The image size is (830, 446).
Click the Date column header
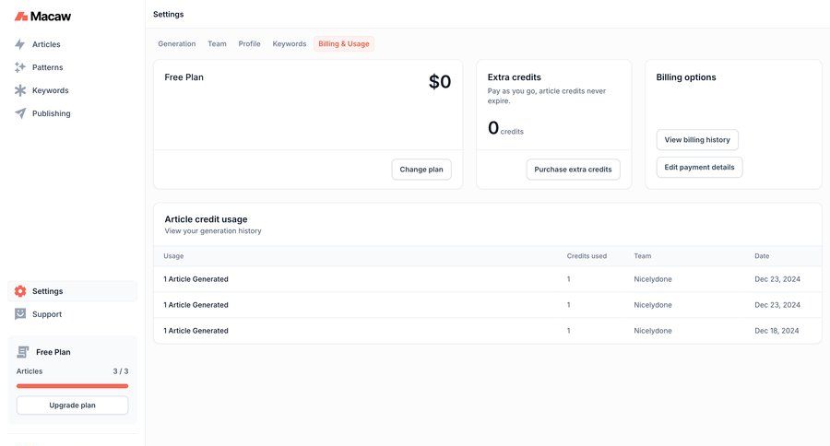762,256
